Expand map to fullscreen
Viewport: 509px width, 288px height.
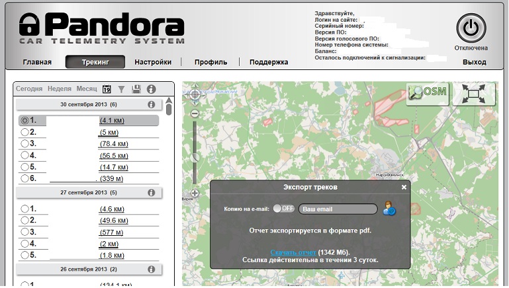[473, 94]
